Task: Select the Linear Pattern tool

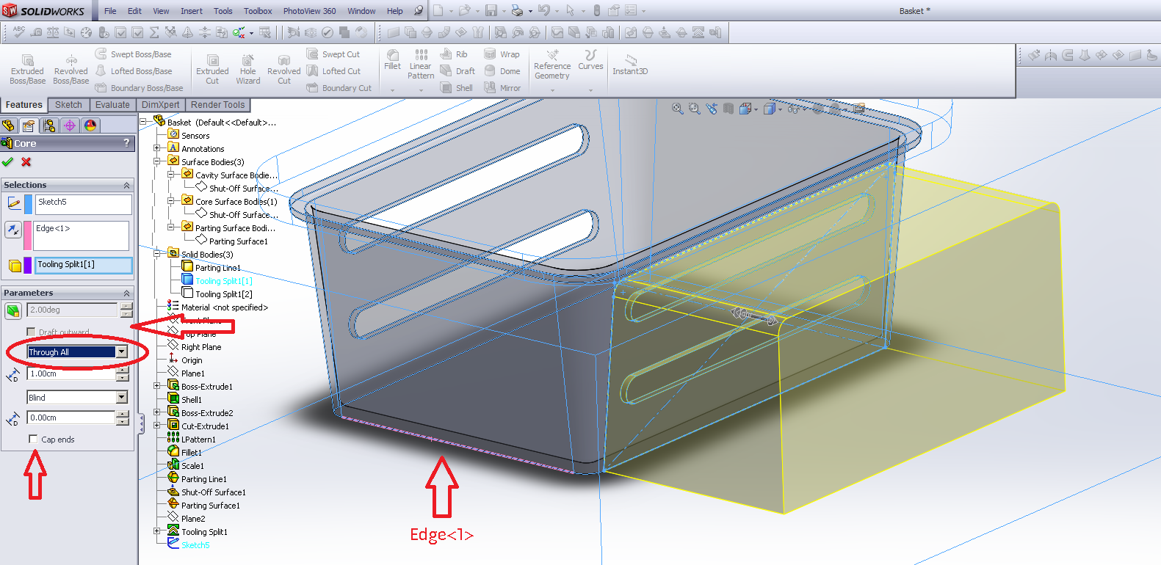Action: click(x=421, y=65)
